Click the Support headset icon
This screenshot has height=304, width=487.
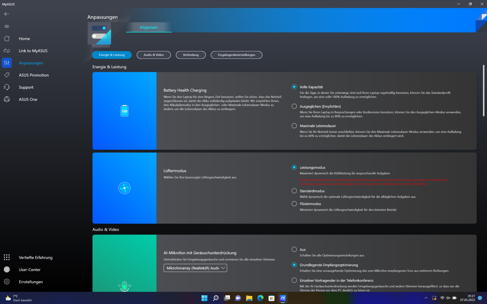(7, 87)
